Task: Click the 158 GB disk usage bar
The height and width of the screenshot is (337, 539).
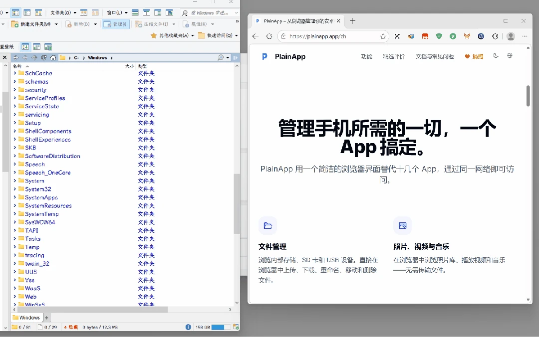Action: point(221,327)
